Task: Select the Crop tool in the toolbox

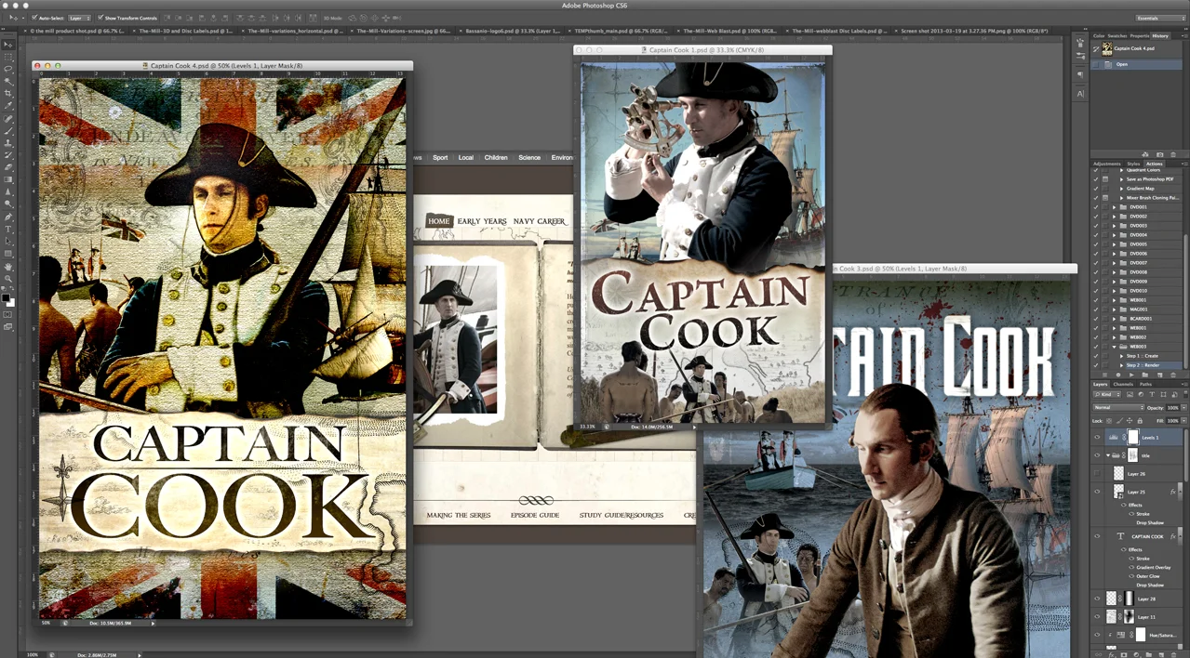Action: click(x=8, y=93)
